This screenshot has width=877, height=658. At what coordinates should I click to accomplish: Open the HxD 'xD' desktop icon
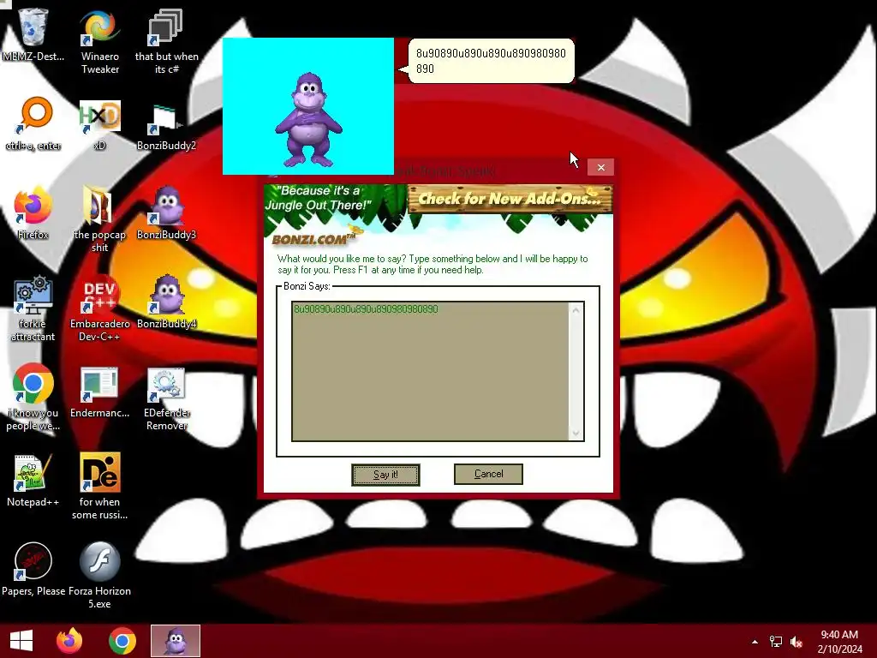99,124
